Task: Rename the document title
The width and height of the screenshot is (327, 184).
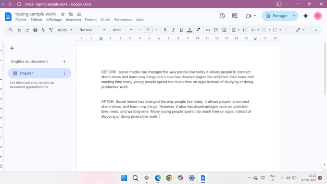Action: [x=36, y=14]
